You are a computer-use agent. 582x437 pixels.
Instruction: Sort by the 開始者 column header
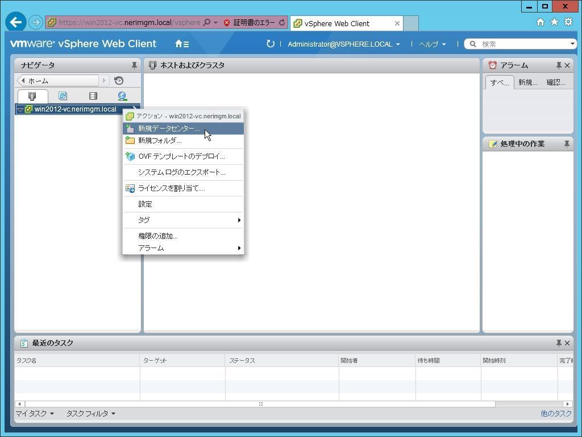pos(377,360)
